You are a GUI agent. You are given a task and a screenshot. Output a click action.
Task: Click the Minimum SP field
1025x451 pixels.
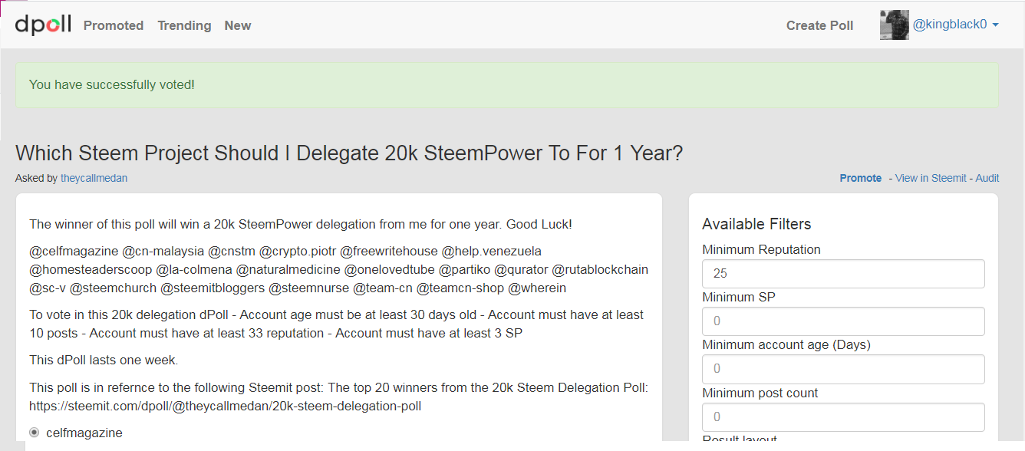click(843, 321)
